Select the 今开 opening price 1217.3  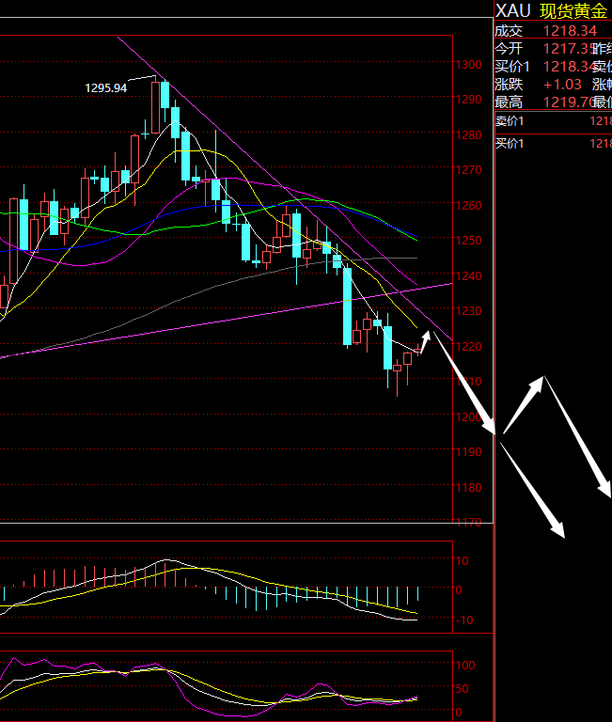568,48
